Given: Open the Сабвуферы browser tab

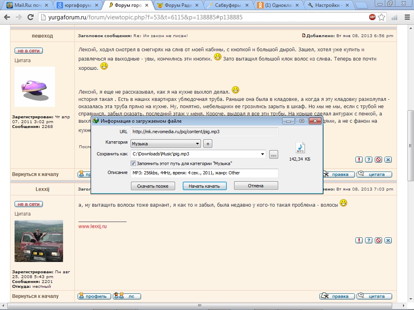Looking at the screenshot, I should click(228, 5).
